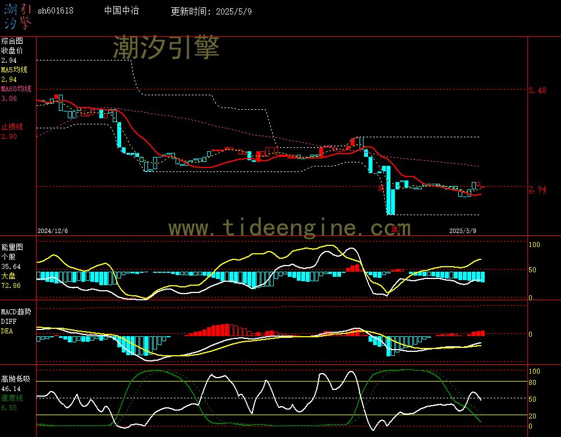Click the 50 axis label in the 能量图 panel

coord(532,270)
